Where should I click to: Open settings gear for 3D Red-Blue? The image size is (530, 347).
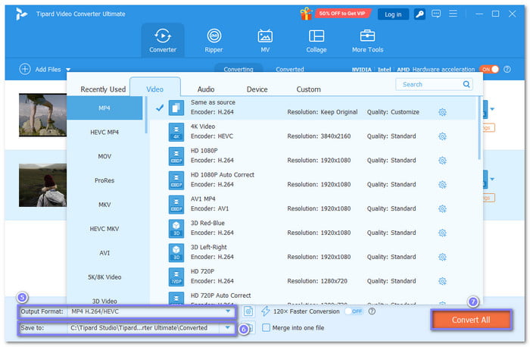[442, 233]
